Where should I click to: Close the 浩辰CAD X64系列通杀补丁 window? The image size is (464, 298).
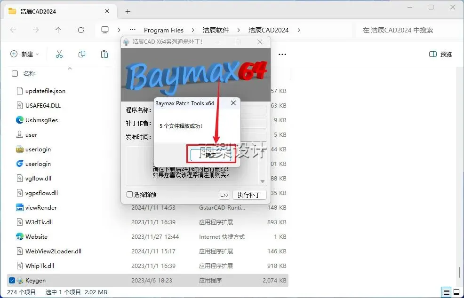click(x=259, y=42)
